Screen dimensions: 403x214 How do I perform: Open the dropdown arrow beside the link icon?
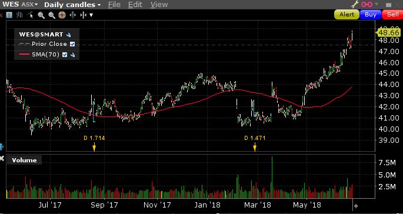click(x=377, y=4)
